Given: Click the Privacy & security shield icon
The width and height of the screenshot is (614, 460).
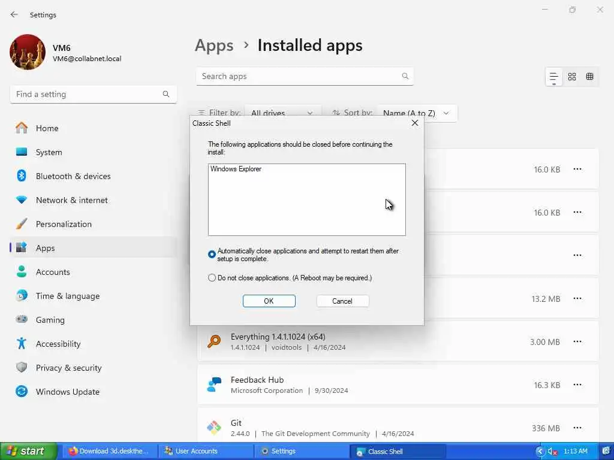Looking at the screenshot, I should [x=22, y=367].
